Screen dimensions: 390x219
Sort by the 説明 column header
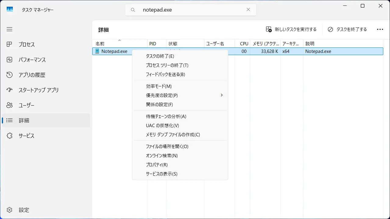pyautogui.click(x=343, y=43)
